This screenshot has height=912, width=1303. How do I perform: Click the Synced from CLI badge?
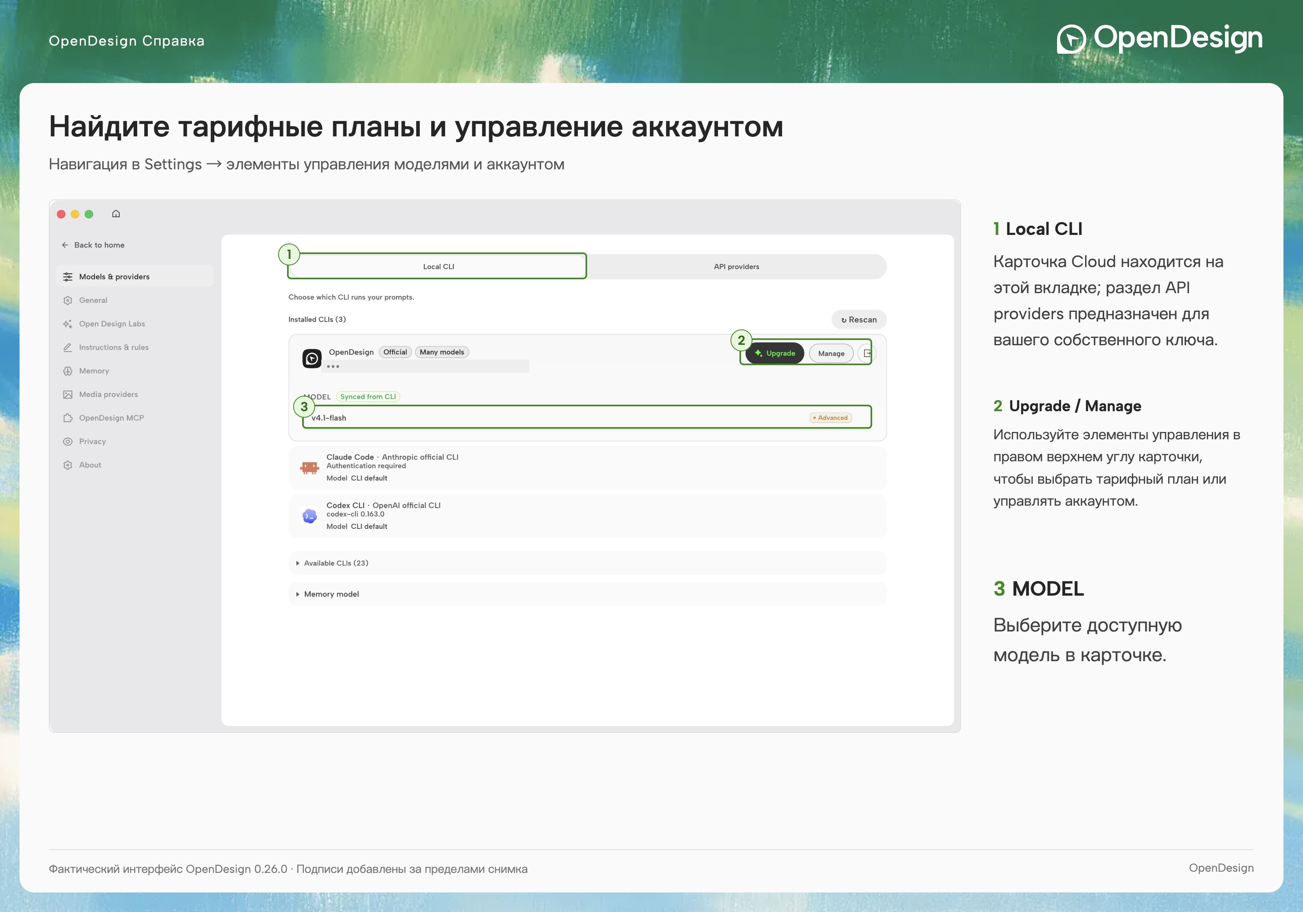[368, 397]
